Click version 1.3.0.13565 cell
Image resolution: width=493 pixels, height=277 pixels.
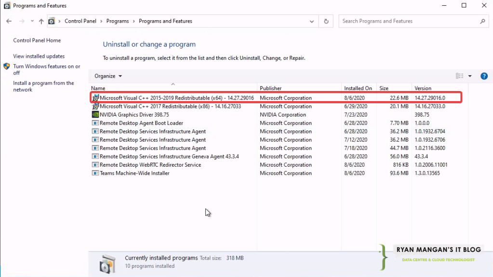[x=427, y=173]
